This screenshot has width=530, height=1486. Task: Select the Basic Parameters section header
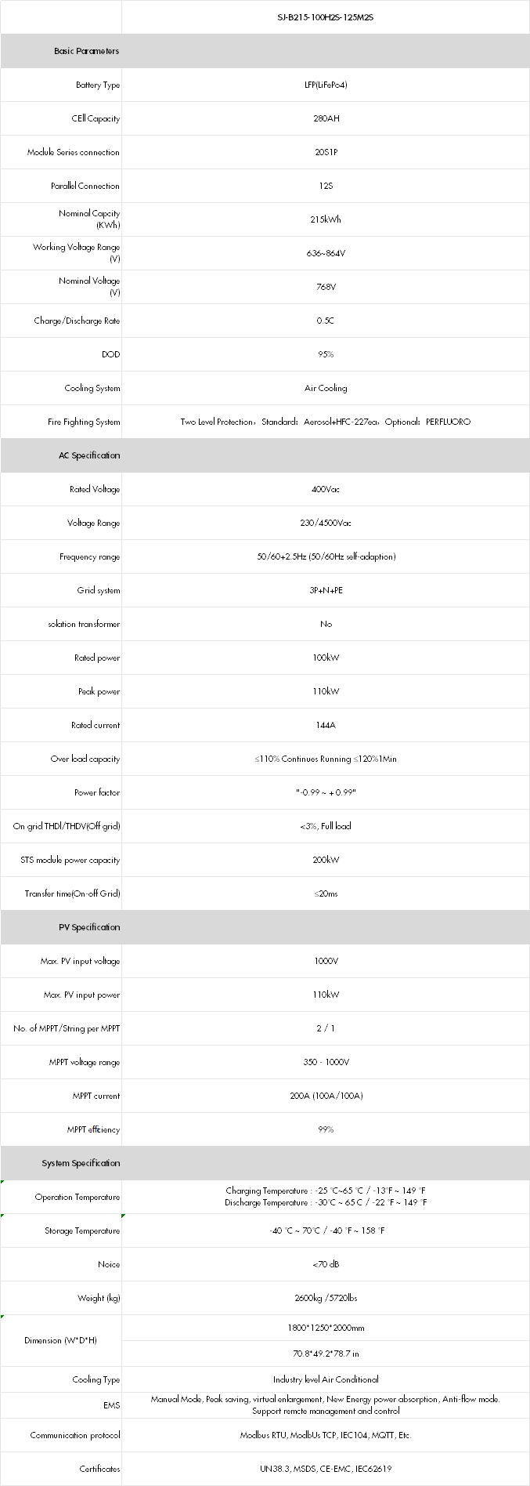coord(265,51)
